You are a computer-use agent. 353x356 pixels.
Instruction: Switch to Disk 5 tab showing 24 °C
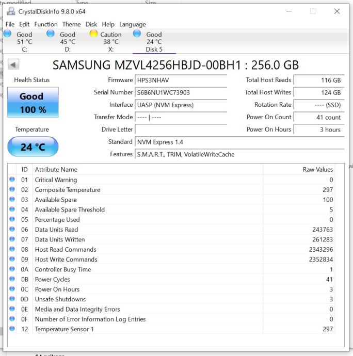point(154,42)
